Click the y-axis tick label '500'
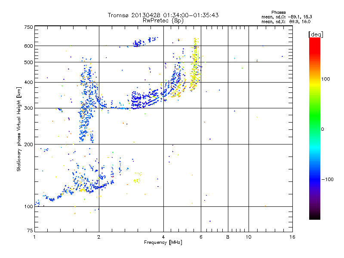 [28, 62]
